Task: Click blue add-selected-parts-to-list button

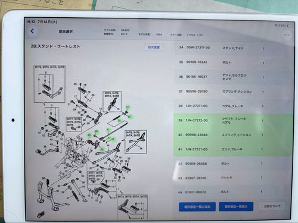Action: [197, 207]
